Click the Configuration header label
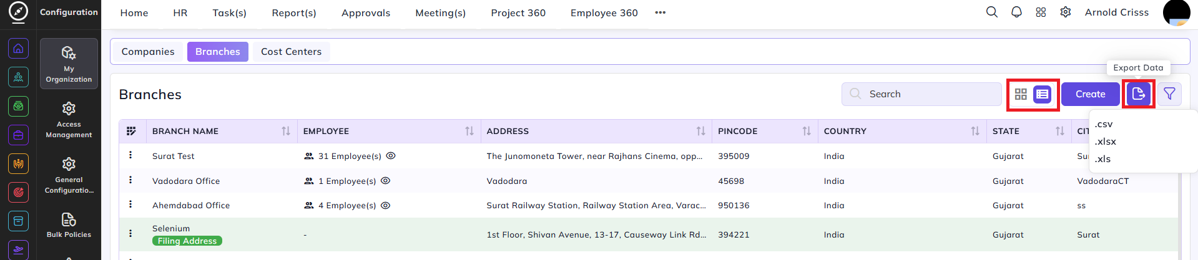 click(x=69, y=12)
